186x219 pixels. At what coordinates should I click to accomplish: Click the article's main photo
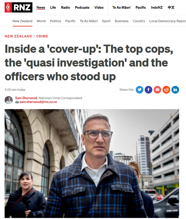(92, 163)
